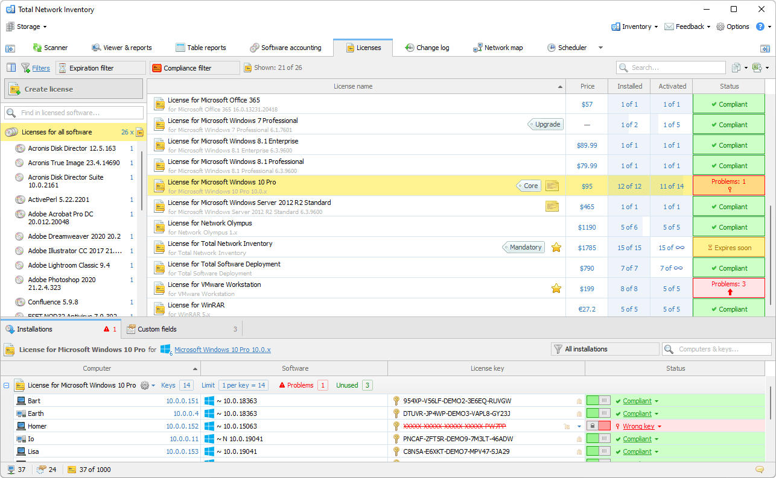Click the star icon on VMware Workstation license

click(556, 288)
